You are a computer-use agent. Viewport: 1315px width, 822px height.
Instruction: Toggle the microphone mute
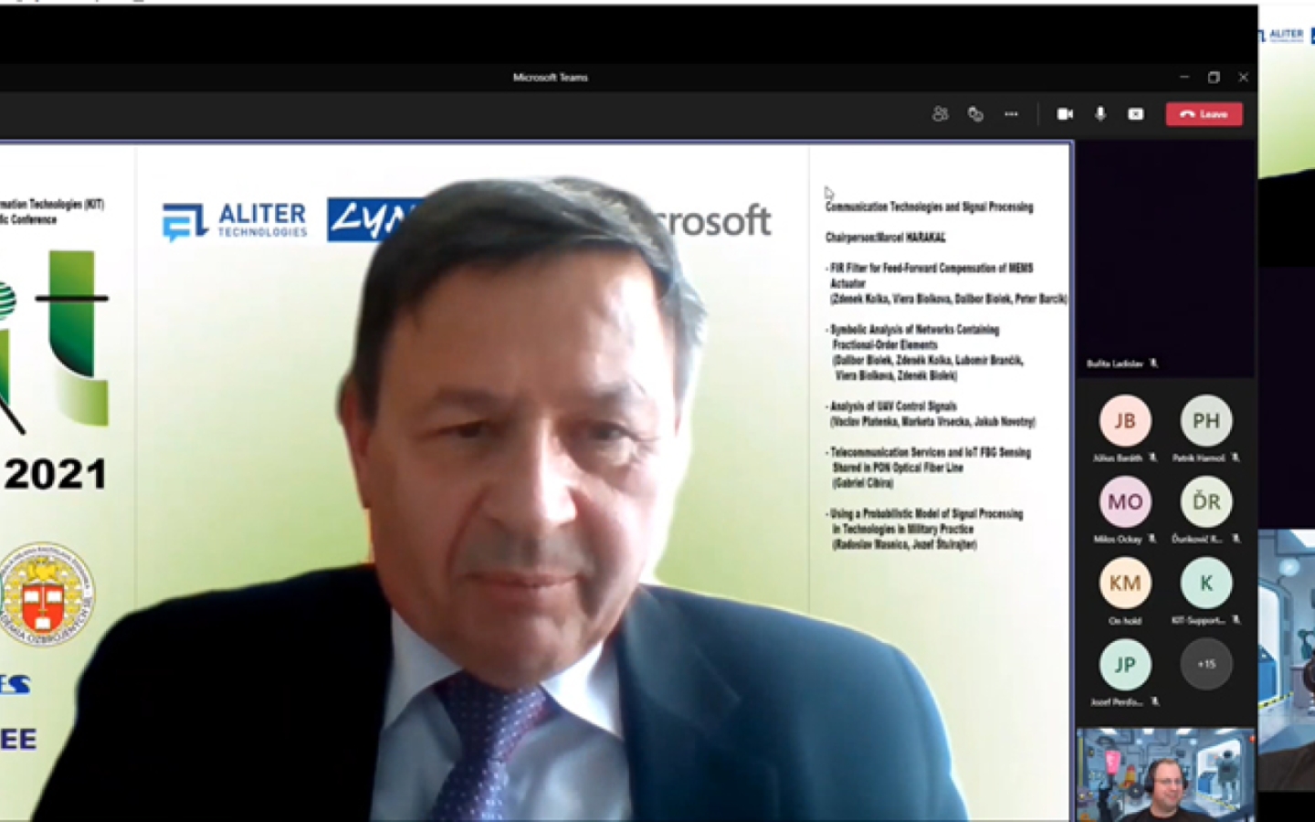click(1100, 114)
